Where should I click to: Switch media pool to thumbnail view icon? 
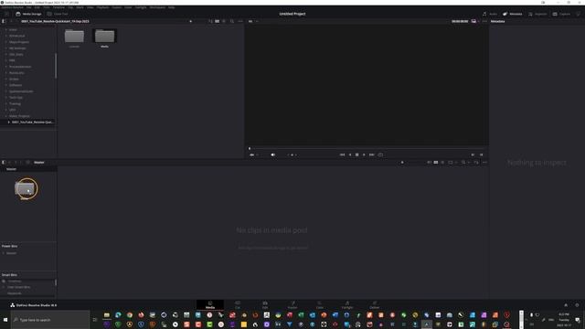click(436, 163)
